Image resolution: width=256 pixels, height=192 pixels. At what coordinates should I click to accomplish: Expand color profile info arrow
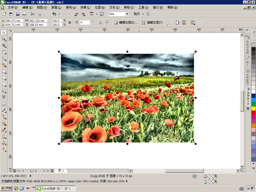tap(127, 181)
